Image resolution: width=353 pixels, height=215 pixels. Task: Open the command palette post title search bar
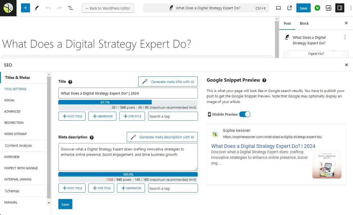point(206,8)
